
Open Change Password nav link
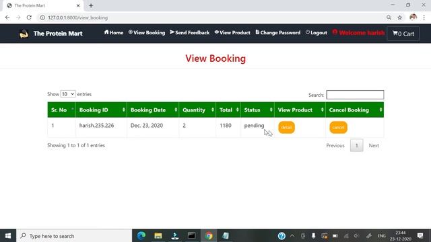278,32
